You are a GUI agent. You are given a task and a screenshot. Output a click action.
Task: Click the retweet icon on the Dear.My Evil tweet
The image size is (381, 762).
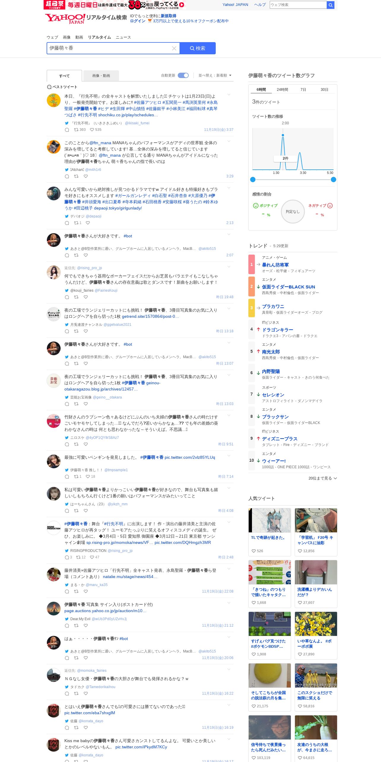[76, 626]
